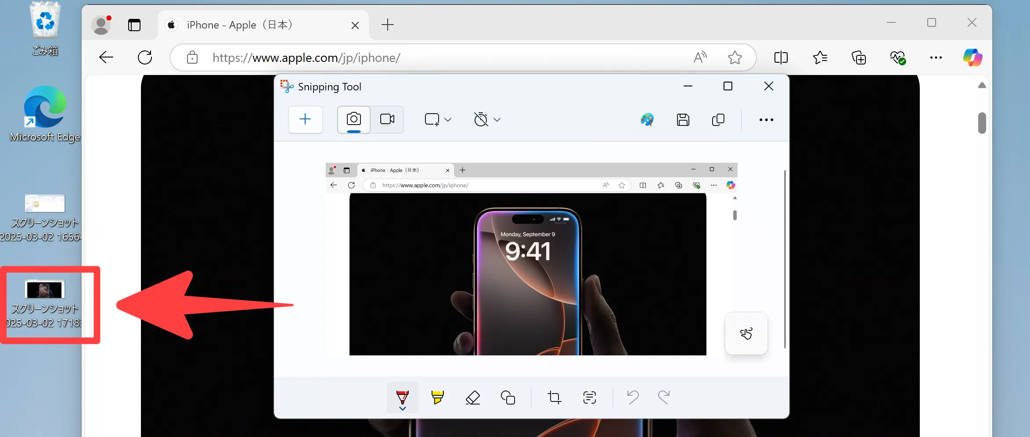
Task: Refresh the Apple page in Edge
Action: pos(145,57)
